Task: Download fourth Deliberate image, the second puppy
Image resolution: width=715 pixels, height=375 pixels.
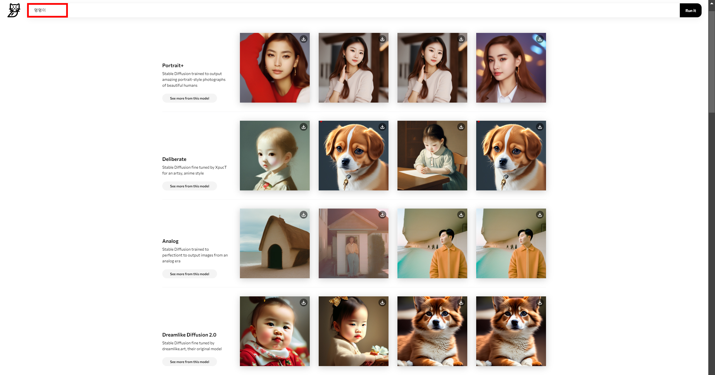Action: point(540,127)
